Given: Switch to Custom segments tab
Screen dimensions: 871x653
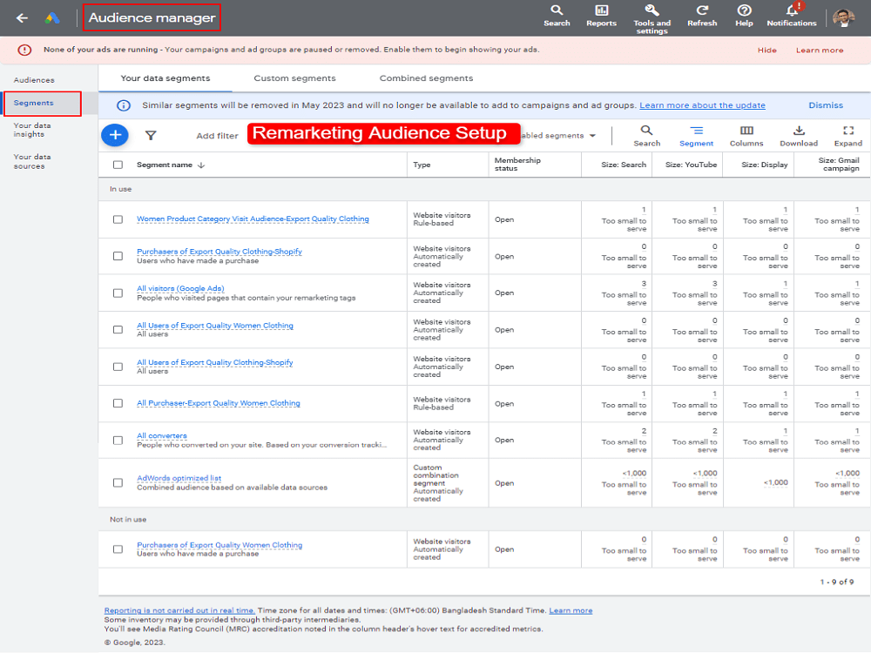Looking at the screenshot, I should 294,78.
